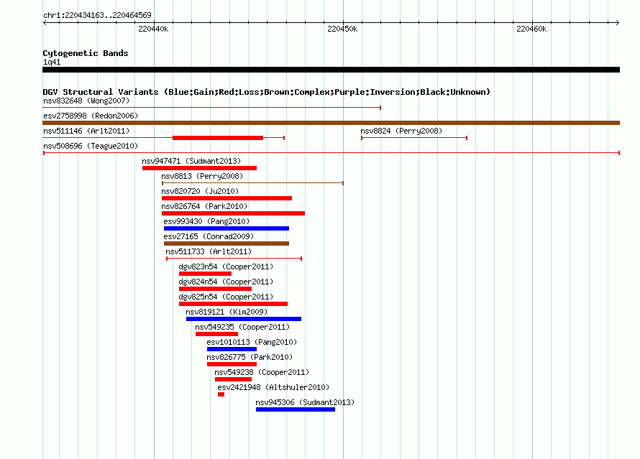Image resolution: width=640 pixels, height=459 pixels.
Task: Open esv2421948 (Altshuler2010) label
Action: [x=273, y=387]
